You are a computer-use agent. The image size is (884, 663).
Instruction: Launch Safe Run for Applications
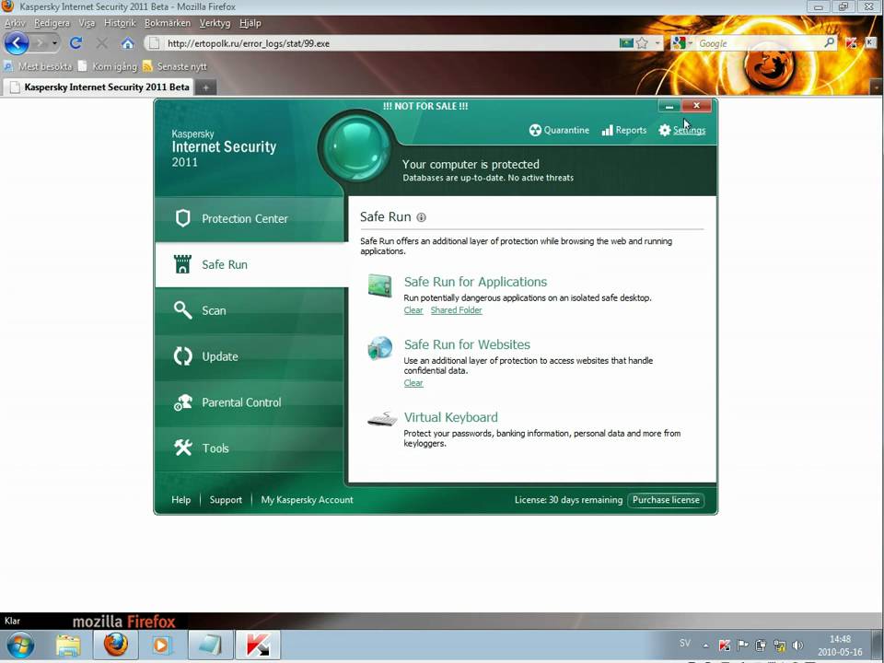475,282
